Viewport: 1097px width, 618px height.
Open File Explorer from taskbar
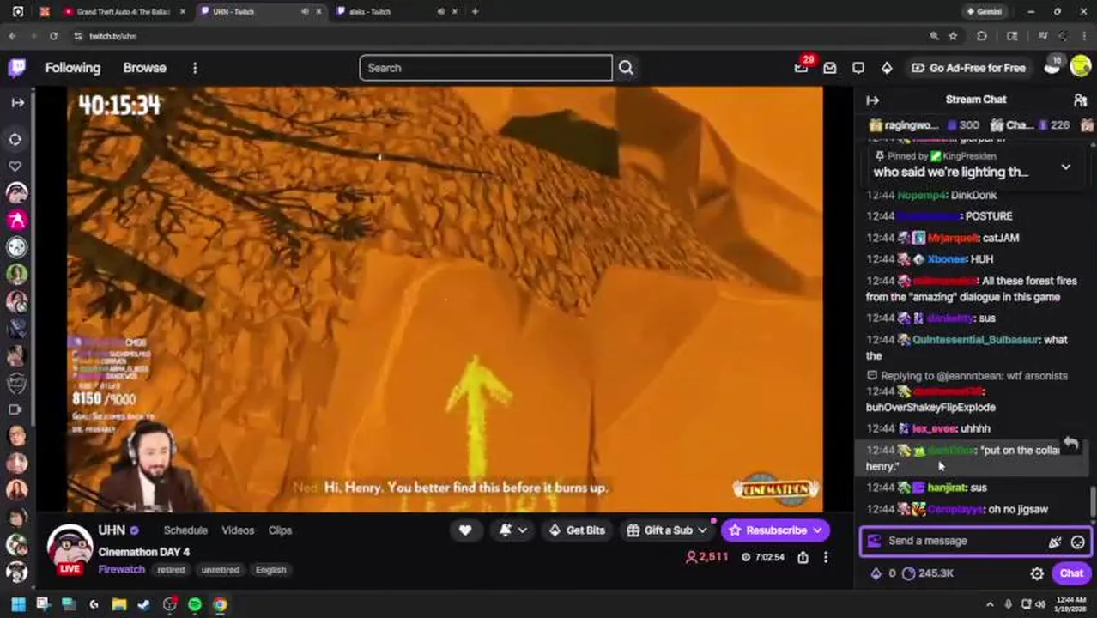118,605
